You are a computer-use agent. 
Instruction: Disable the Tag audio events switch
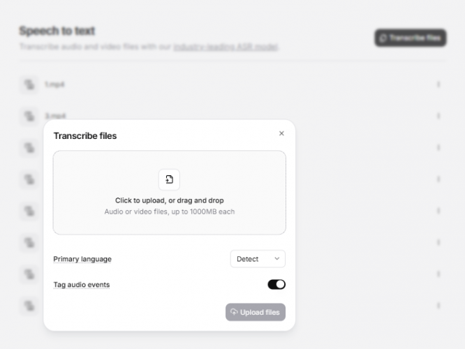[276, 284]
